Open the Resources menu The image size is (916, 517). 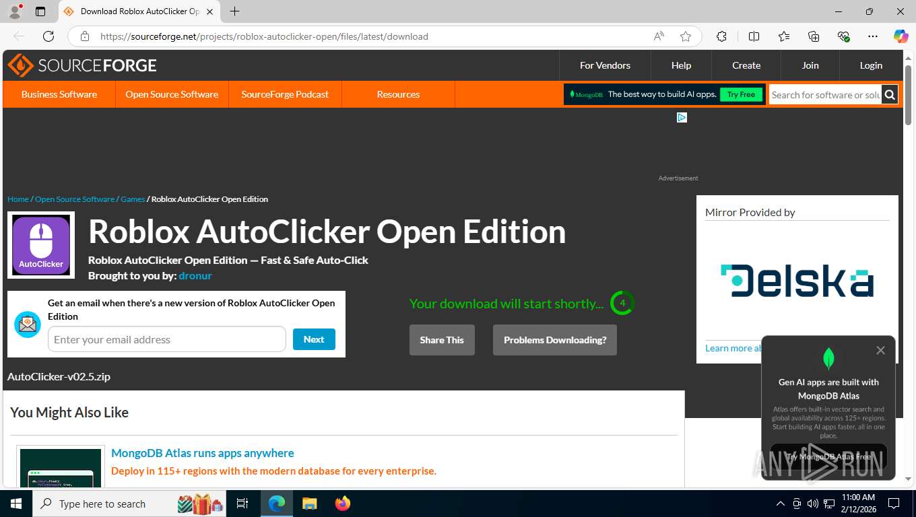point(398,94)
